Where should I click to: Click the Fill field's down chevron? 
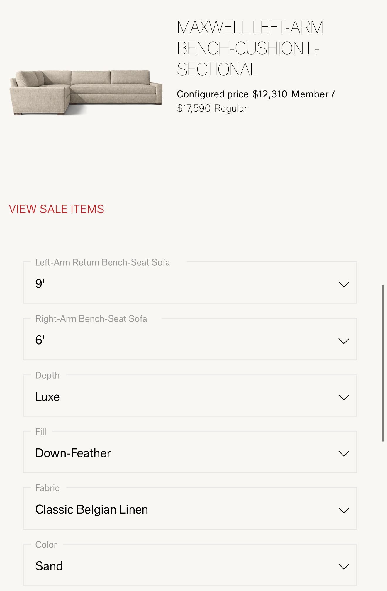click(x=344, y=454)
